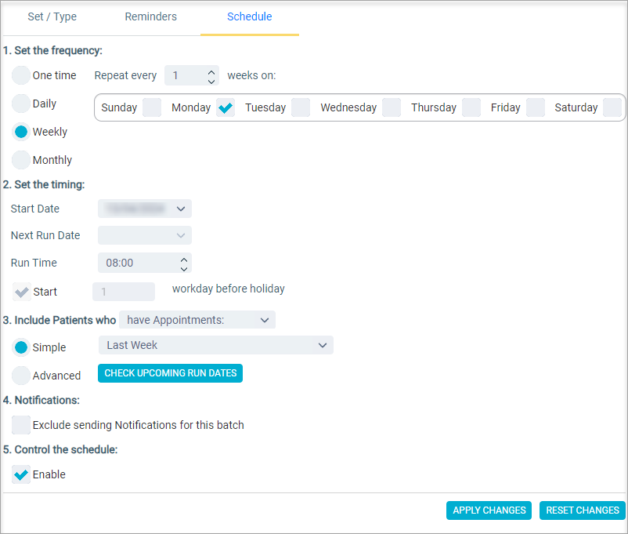Tick the Sunday checkbox
Image resolution: width=628 pixels, height=534 pixels.
coord(152,107)
